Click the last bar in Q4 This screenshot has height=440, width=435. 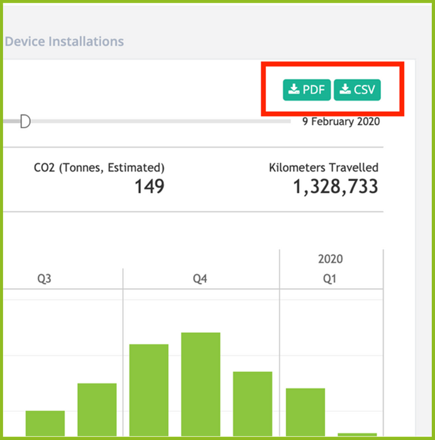(253, 404)
